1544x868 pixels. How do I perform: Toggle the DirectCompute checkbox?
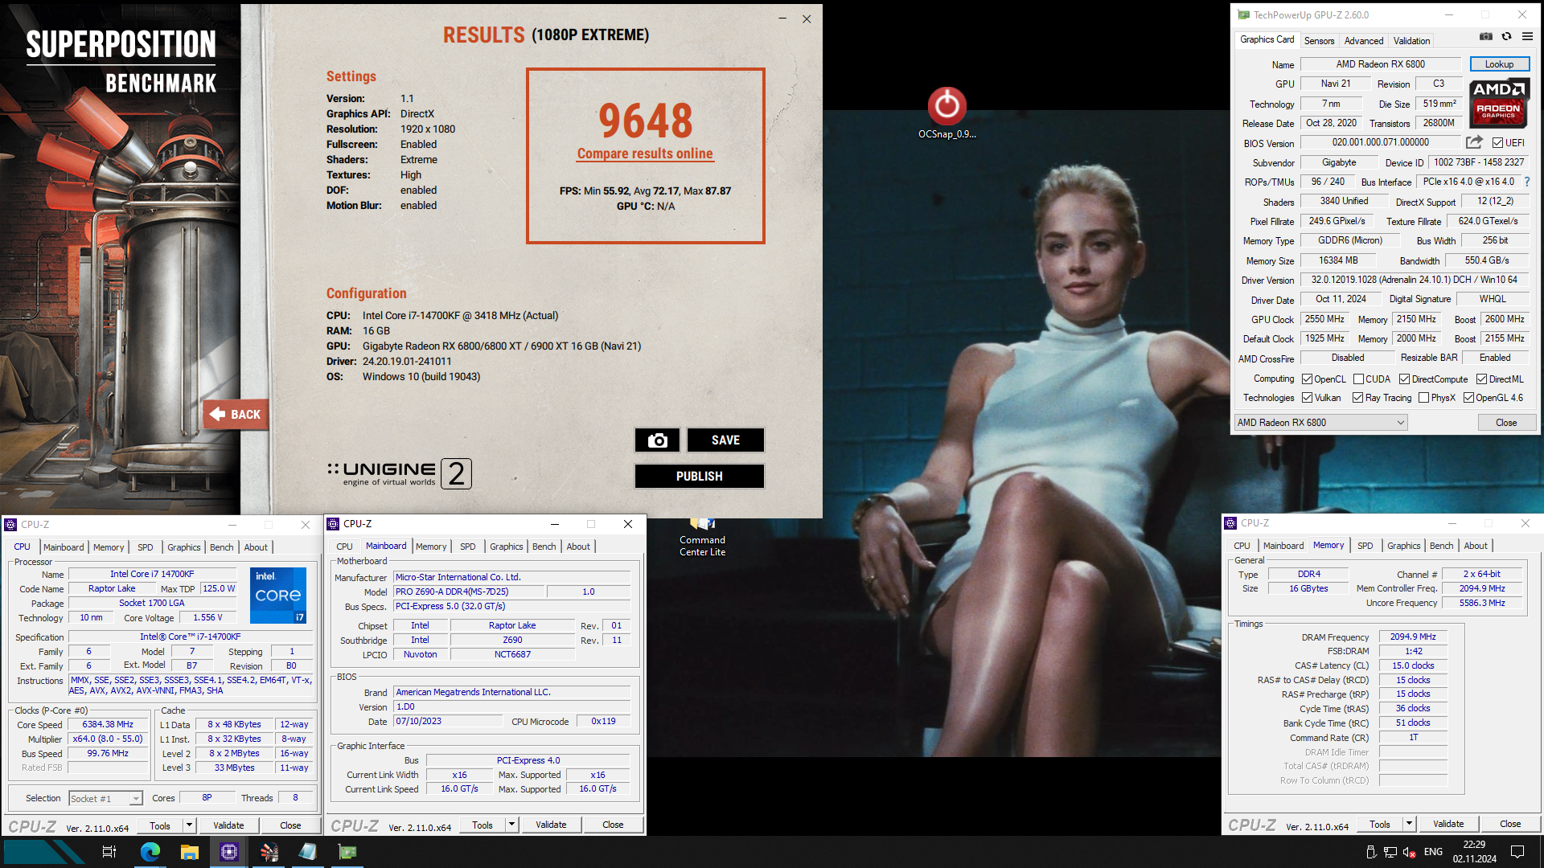tap(1404, 379)
